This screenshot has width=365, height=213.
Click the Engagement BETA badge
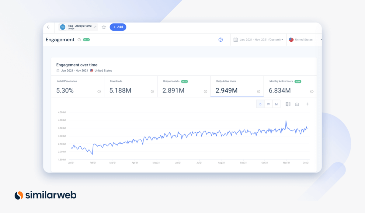tap(86, 40)
